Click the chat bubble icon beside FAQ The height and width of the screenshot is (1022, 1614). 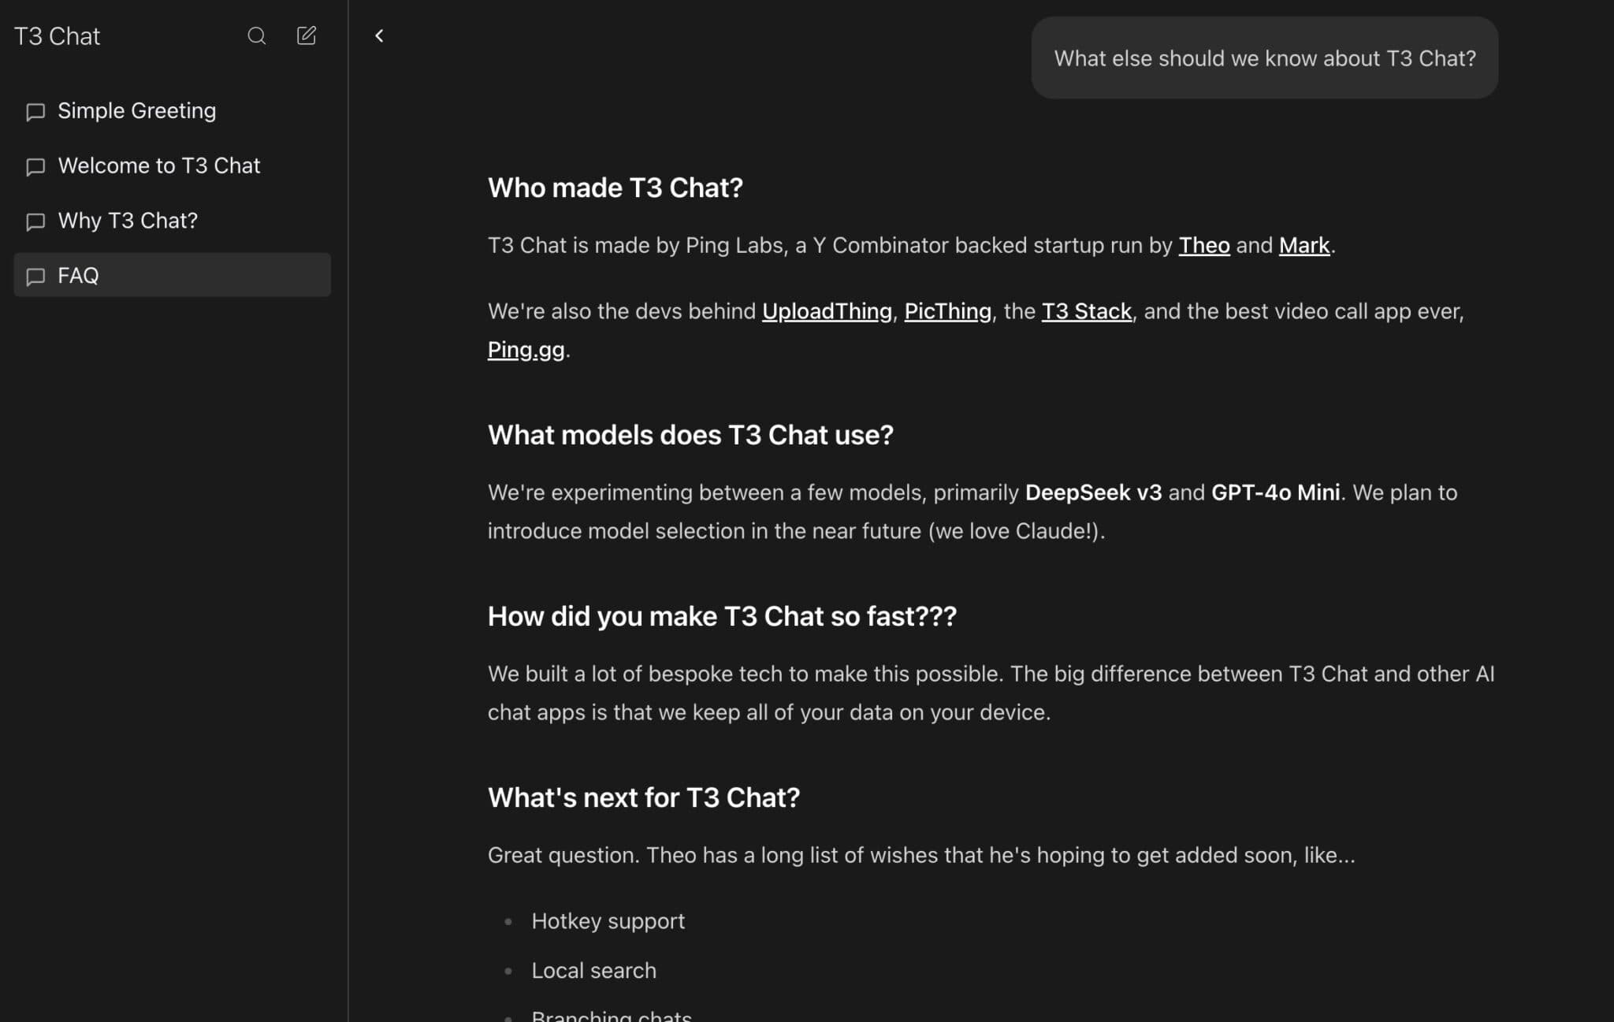click(35, 277)
